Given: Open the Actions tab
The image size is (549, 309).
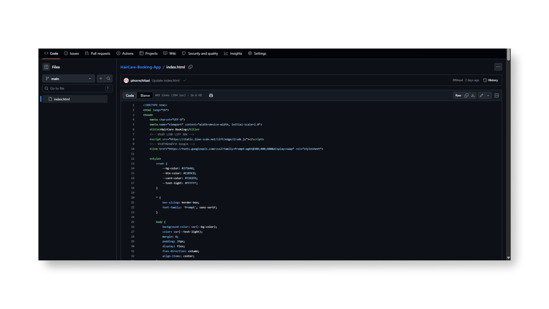Looking at the screenshot, I should coord(125,53).
